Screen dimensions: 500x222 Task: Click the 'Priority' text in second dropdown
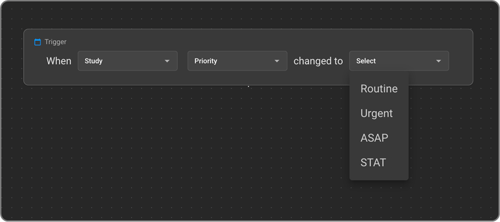(x=205, y=61)
